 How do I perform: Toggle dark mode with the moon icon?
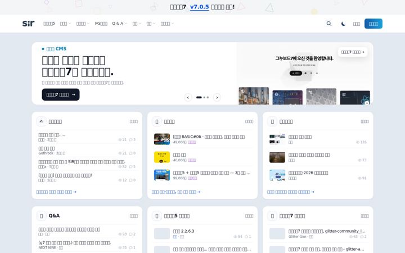(x=343, y=24)
